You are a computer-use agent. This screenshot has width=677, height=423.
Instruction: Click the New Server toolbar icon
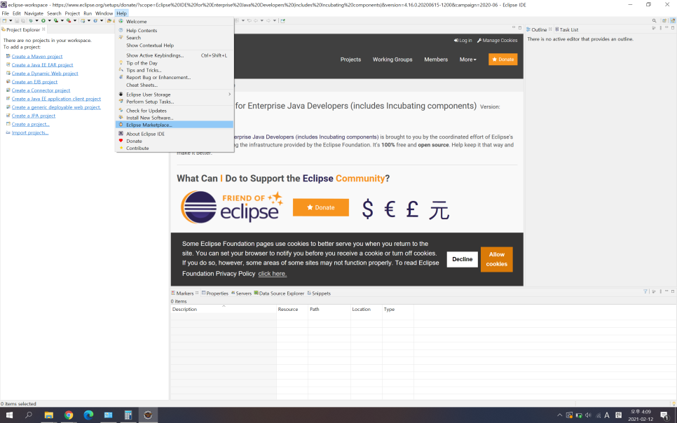click(x=83, y=21)
